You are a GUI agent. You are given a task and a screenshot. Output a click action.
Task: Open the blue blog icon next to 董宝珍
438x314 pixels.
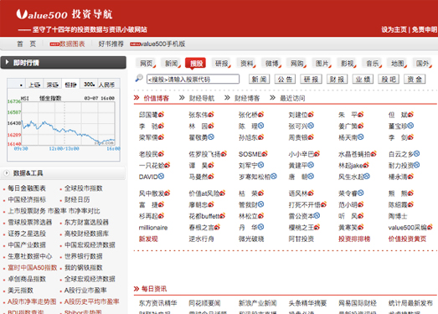(410, 126)
